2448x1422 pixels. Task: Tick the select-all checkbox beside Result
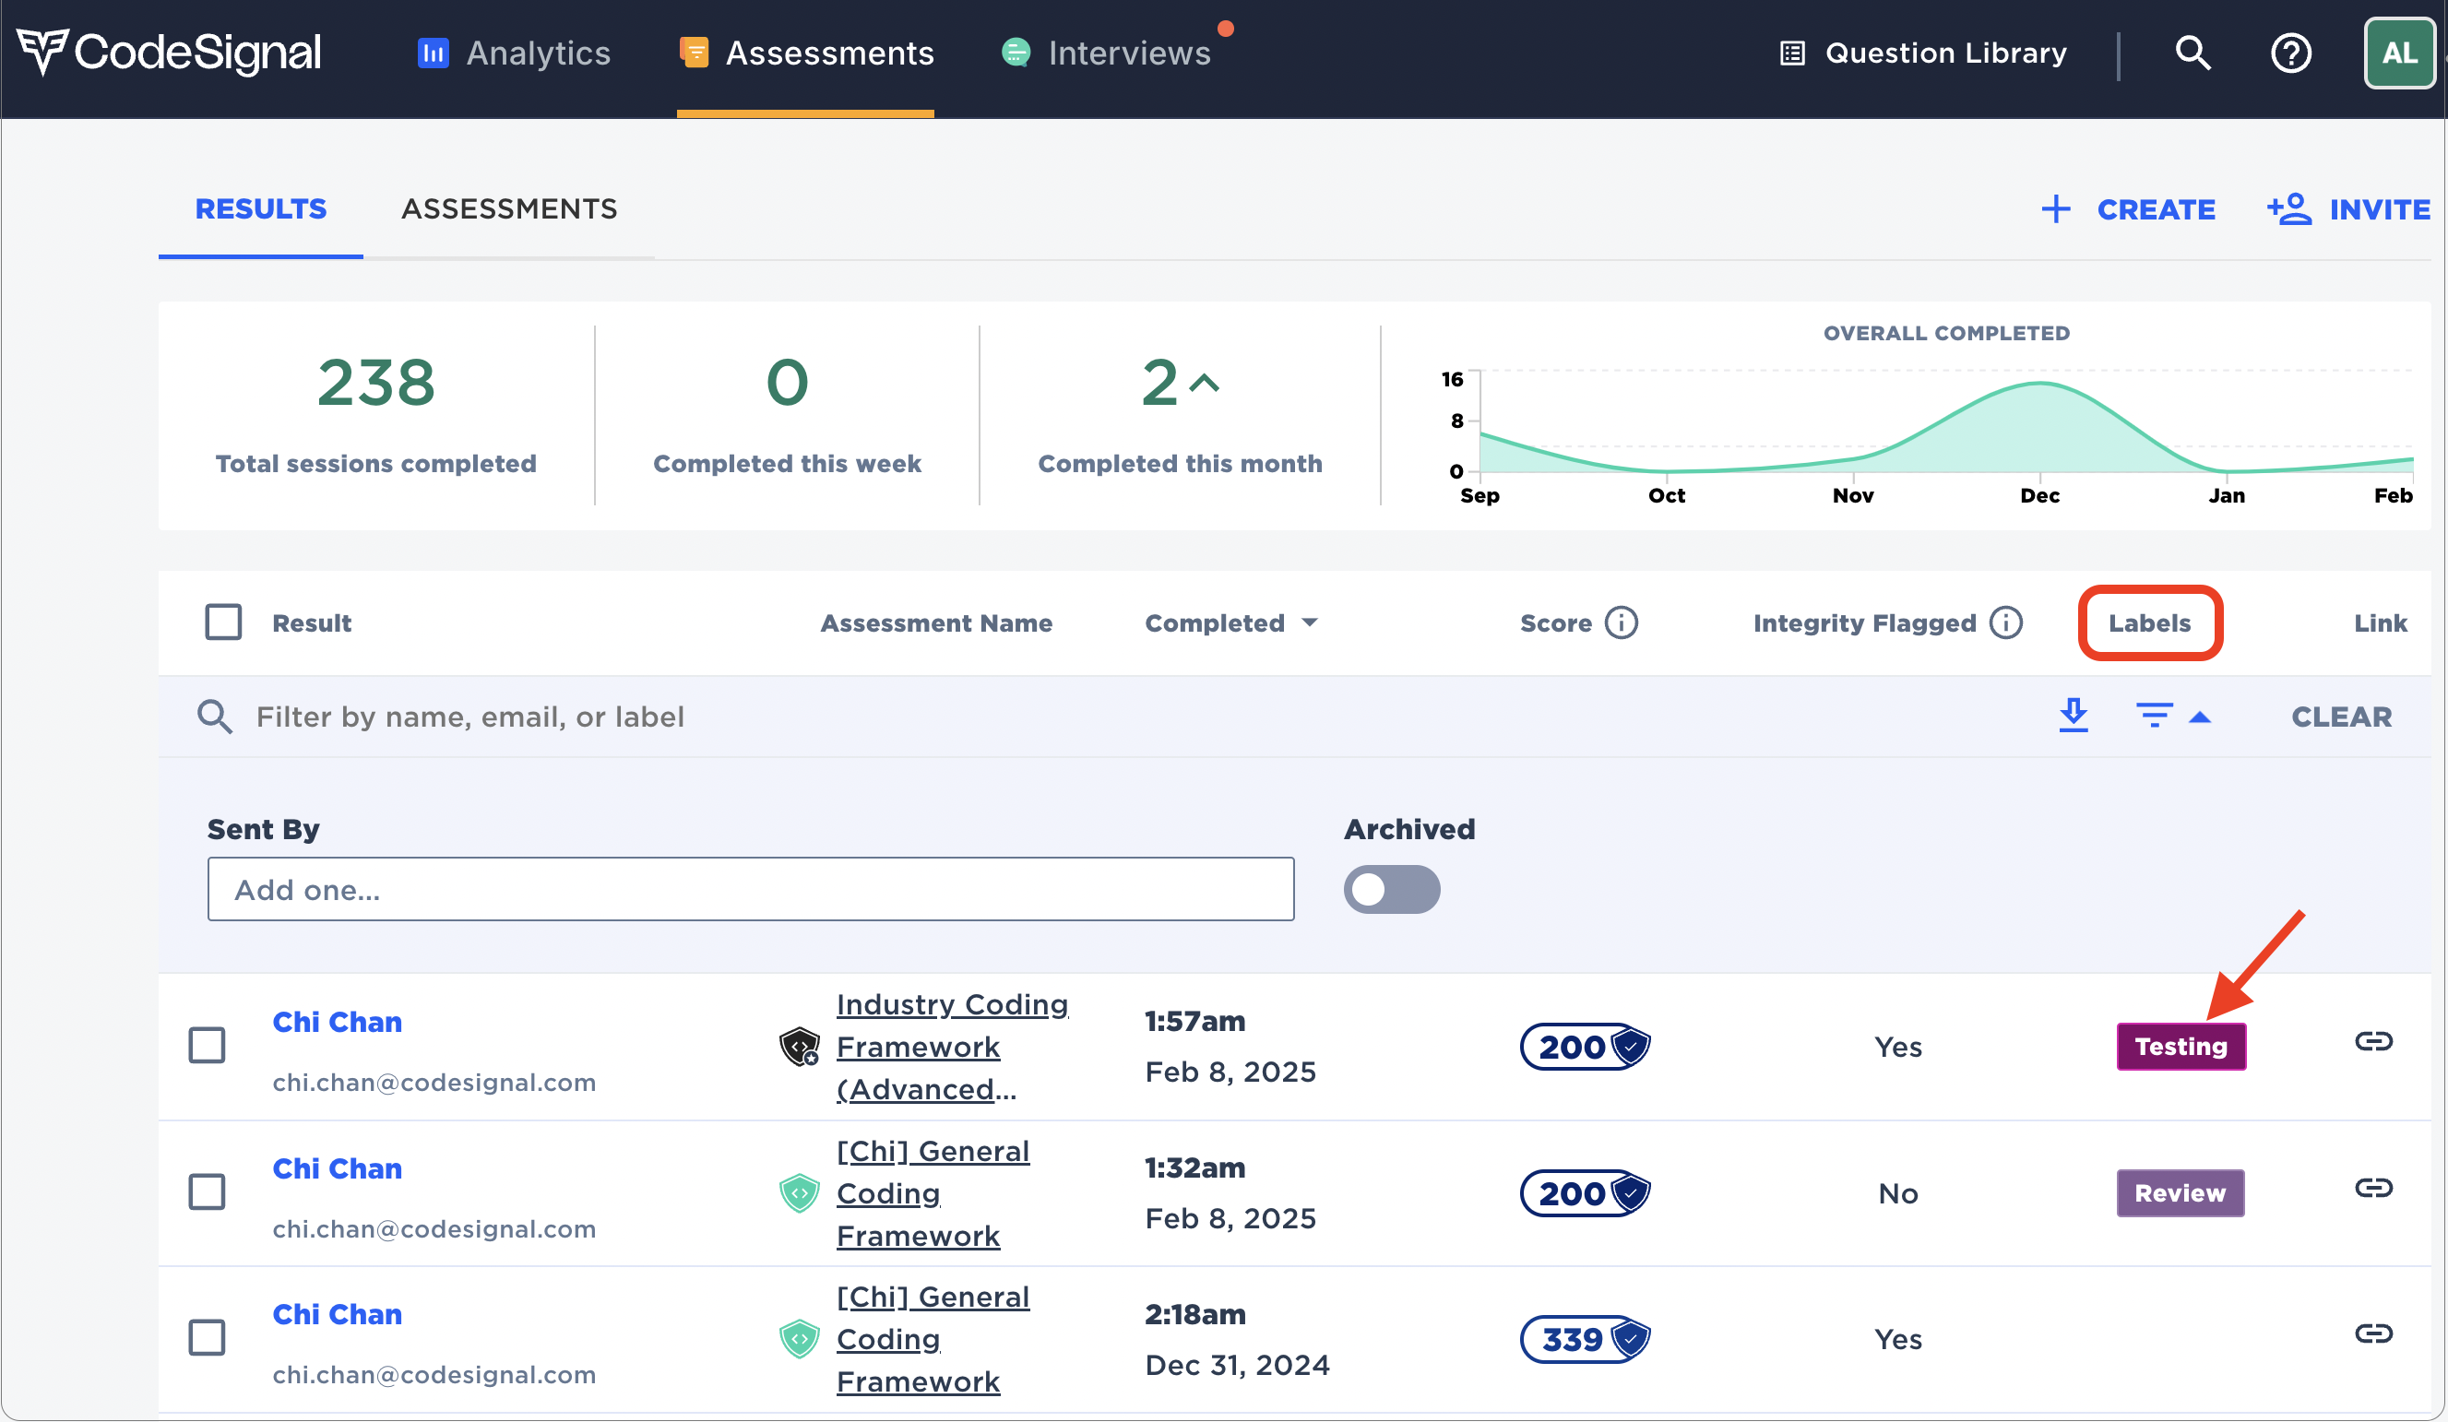point(222,622)
